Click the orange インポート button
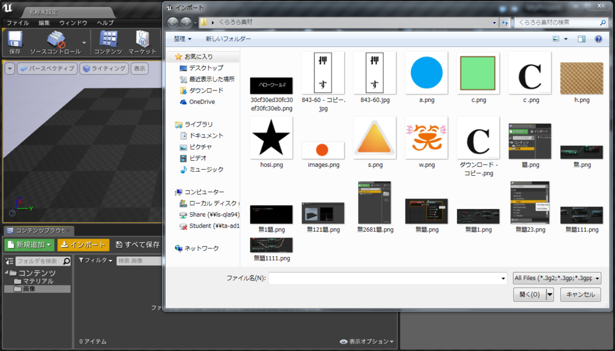615x351 pixels. coord(83,245)
